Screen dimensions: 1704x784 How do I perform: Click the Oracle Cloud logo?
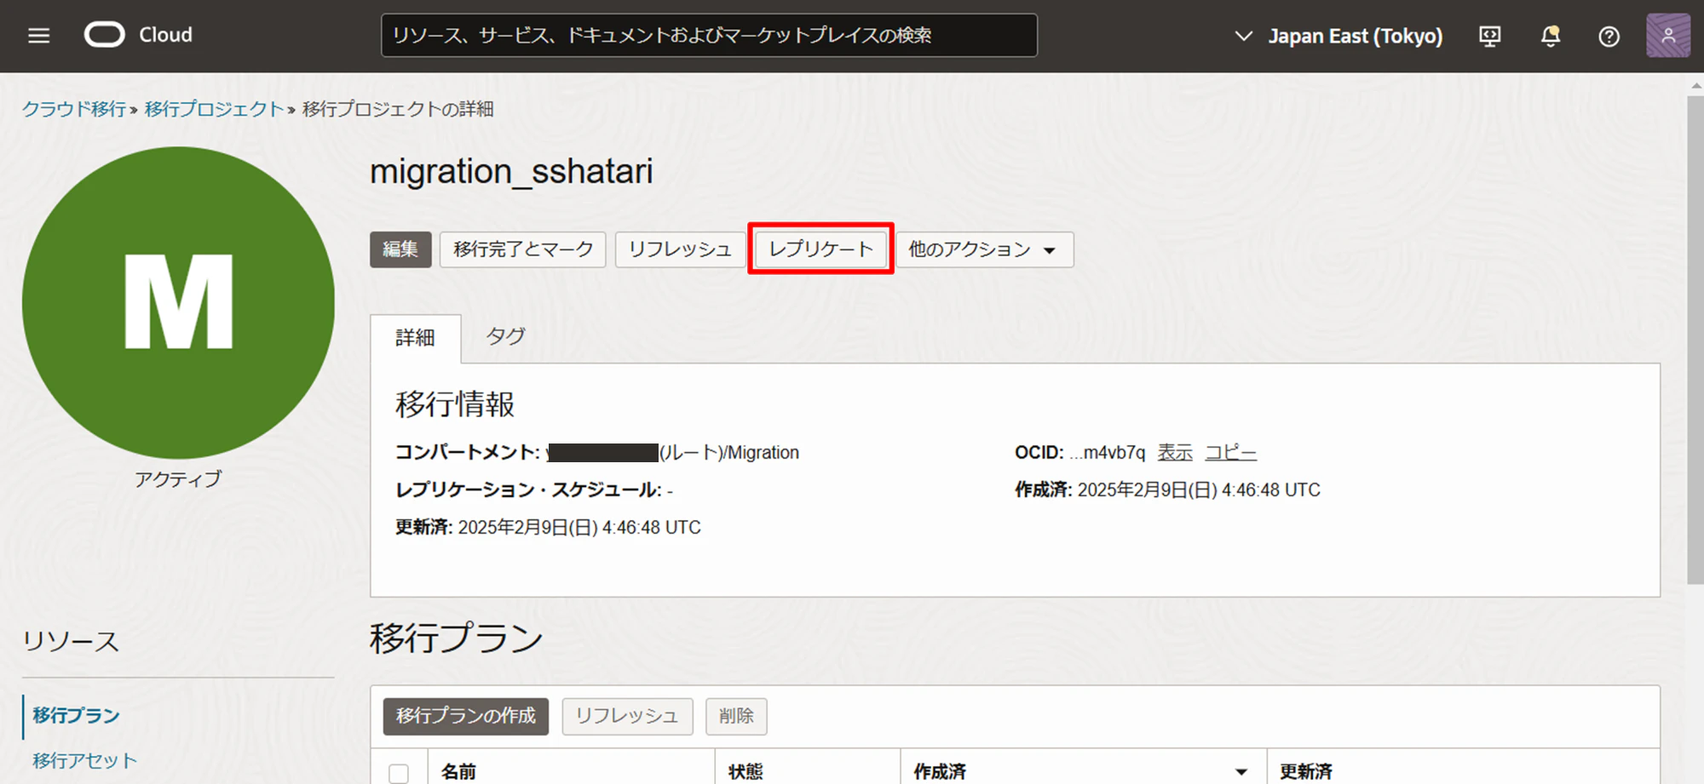click(x=139, y=35)
